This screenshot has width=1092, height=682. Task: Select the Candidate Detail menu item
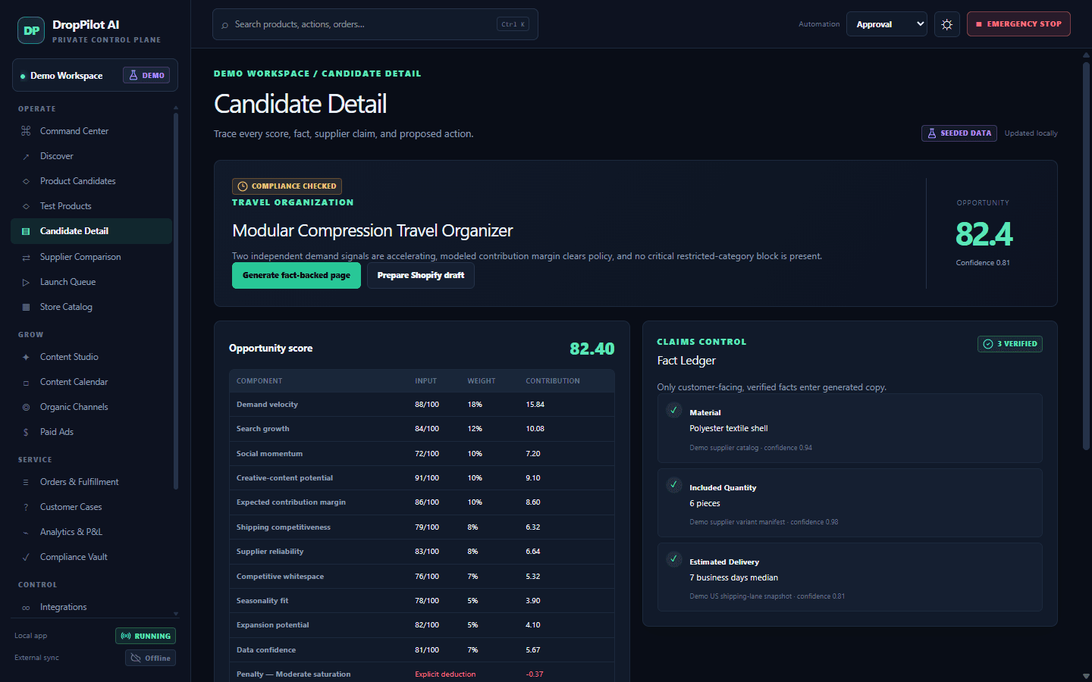(91, 231)
